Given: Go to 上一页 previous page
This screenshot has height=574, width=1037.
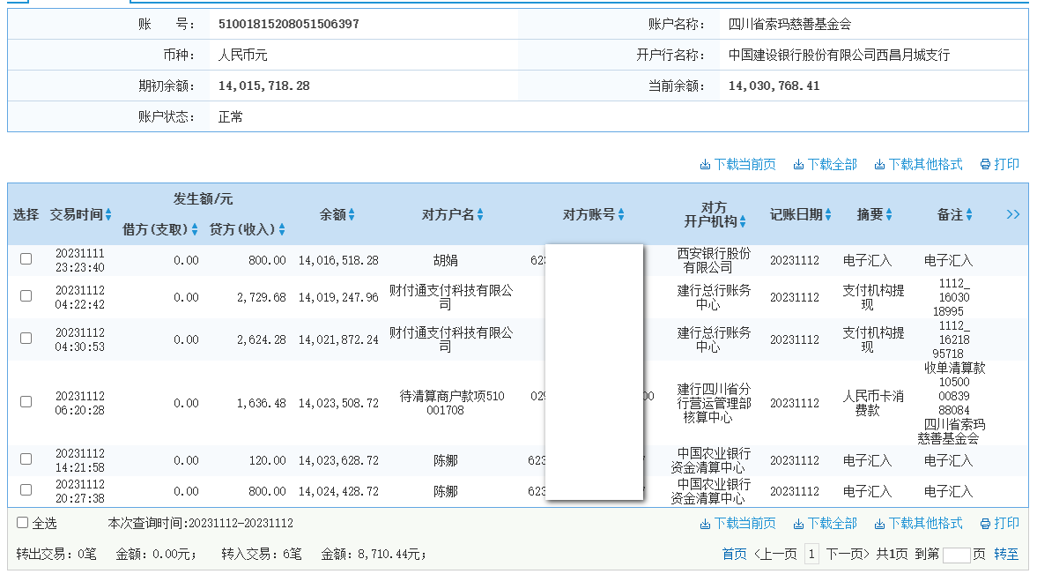Looking at the screenshot, I should pyautogui.click(x=775, y=554).
